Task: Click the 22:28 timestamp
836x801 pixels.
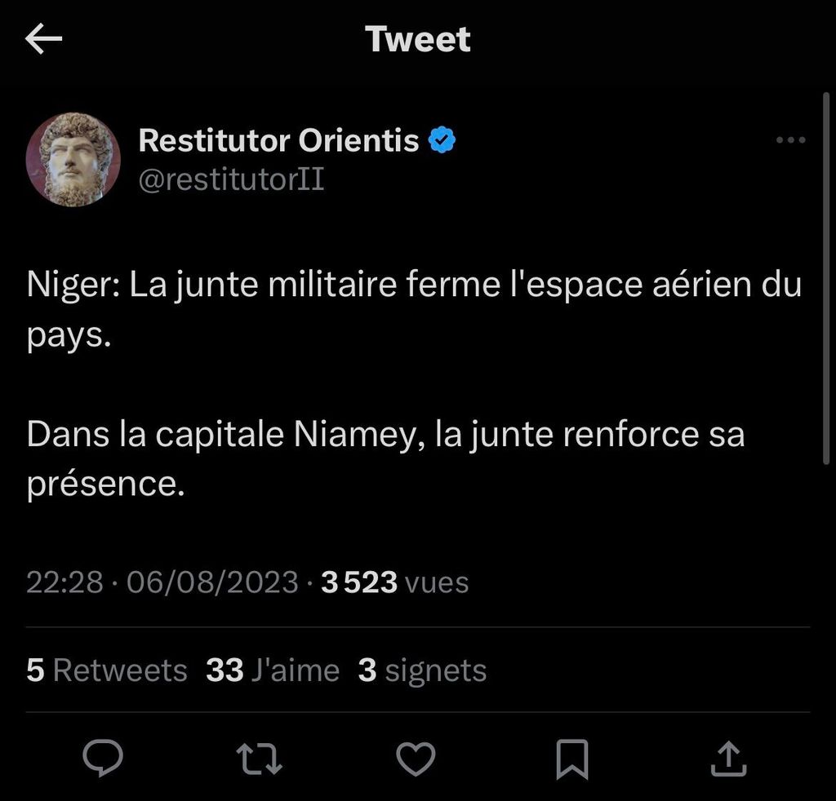Action: click(65, 582)
